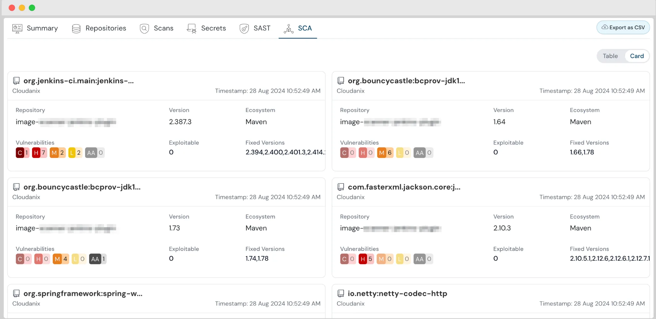Open the Secrets tab
Viewport: 656px width, 319px height.
(213, 28)
